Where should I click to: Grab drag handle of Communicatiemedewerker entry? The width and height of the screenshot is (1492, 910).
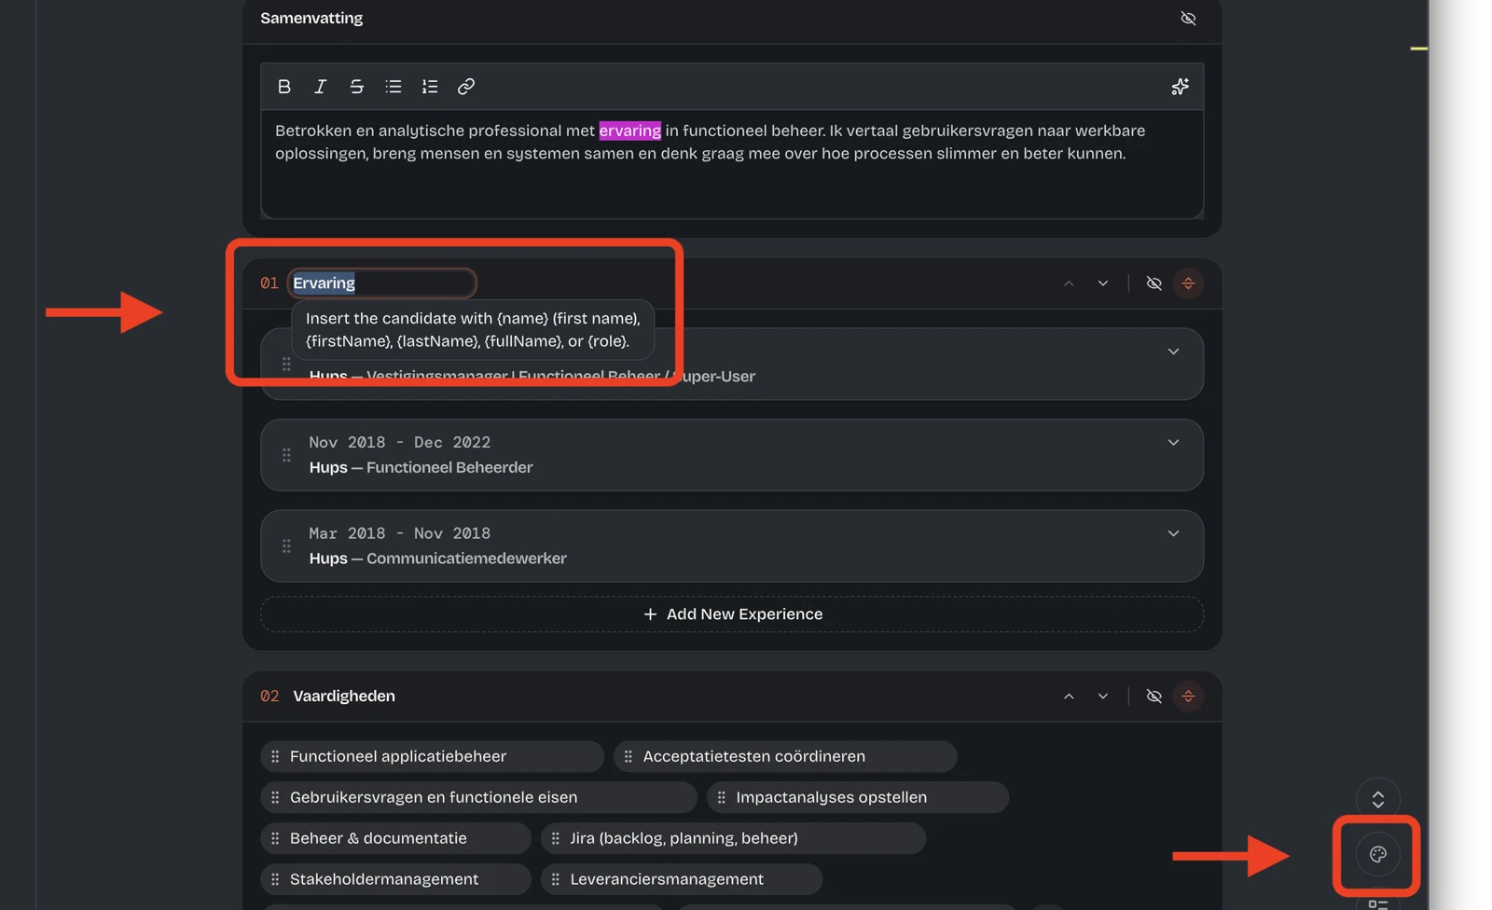(286, 546)
